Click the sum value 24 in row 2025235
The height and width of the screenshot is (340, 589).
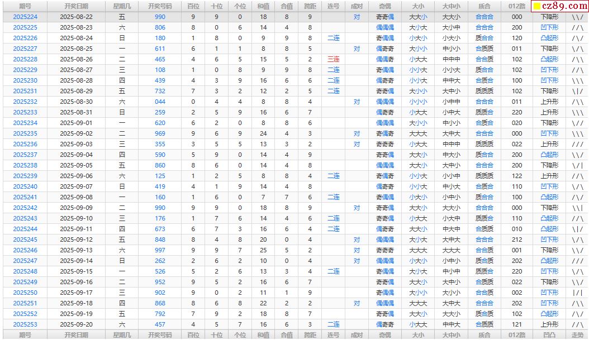[x=263, y=133]
